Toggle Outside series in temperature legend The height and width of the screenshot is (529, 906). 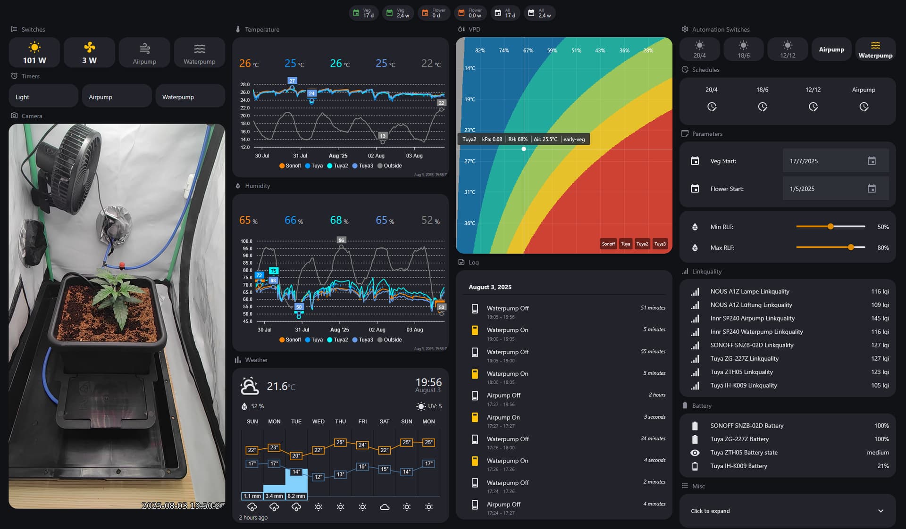click(389, 166)
